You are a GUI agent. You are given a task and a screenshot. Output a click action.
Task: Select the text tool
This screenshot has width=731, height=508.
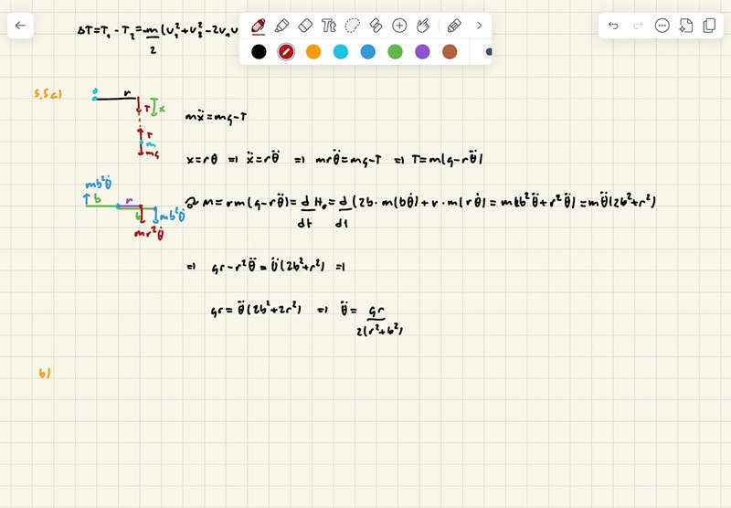(329, 26)
